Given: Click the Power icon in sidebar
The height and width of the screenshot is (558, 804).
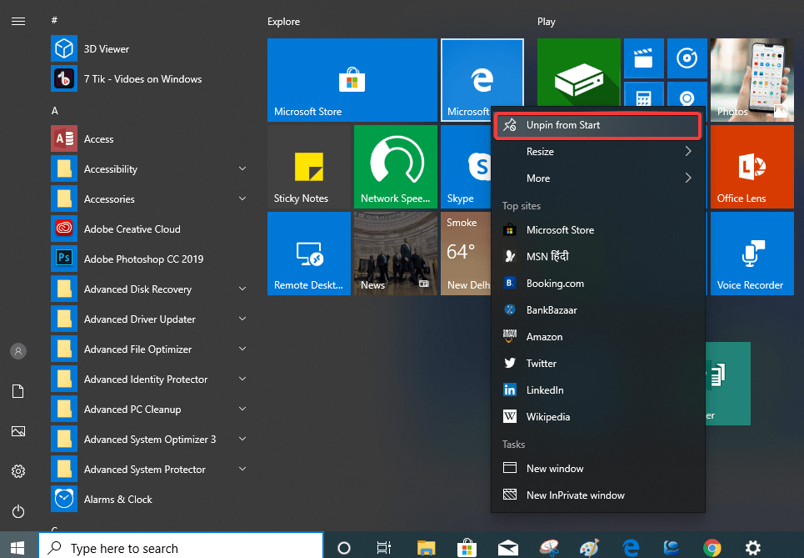Looking at the screenshot, I should [x=18, y=511].
